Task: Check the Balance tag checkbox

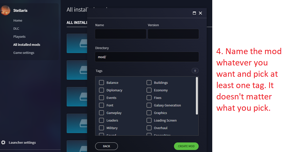Action: click(x=101, y=83)
